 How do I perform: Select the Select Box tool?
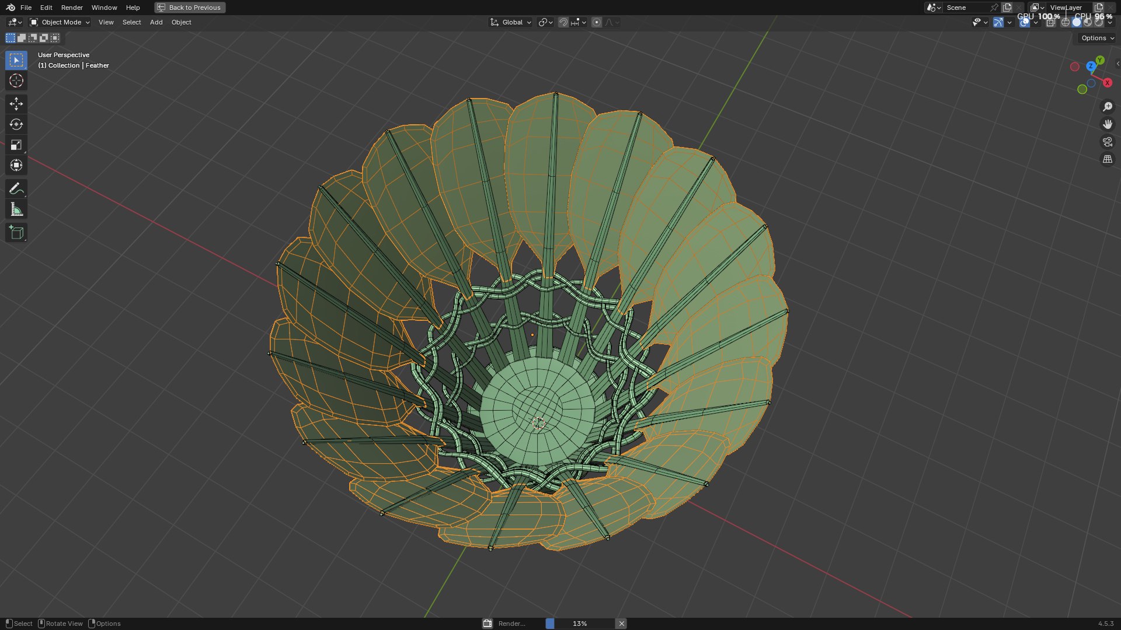pyautogui.click(x=16, y=60)
